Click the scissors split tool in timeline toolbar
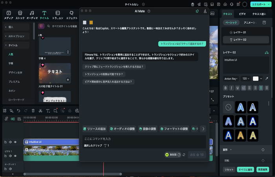 [x=40, y=111]
